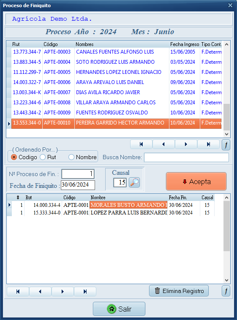Screen dimensions: 237x320
Task: Go to first record in employee list
Action: coord(141,144)
